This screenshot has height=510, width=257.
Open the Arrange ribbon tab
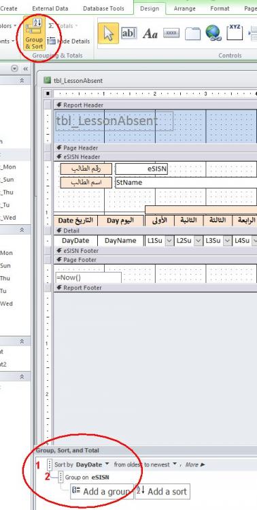coord(184,8)
